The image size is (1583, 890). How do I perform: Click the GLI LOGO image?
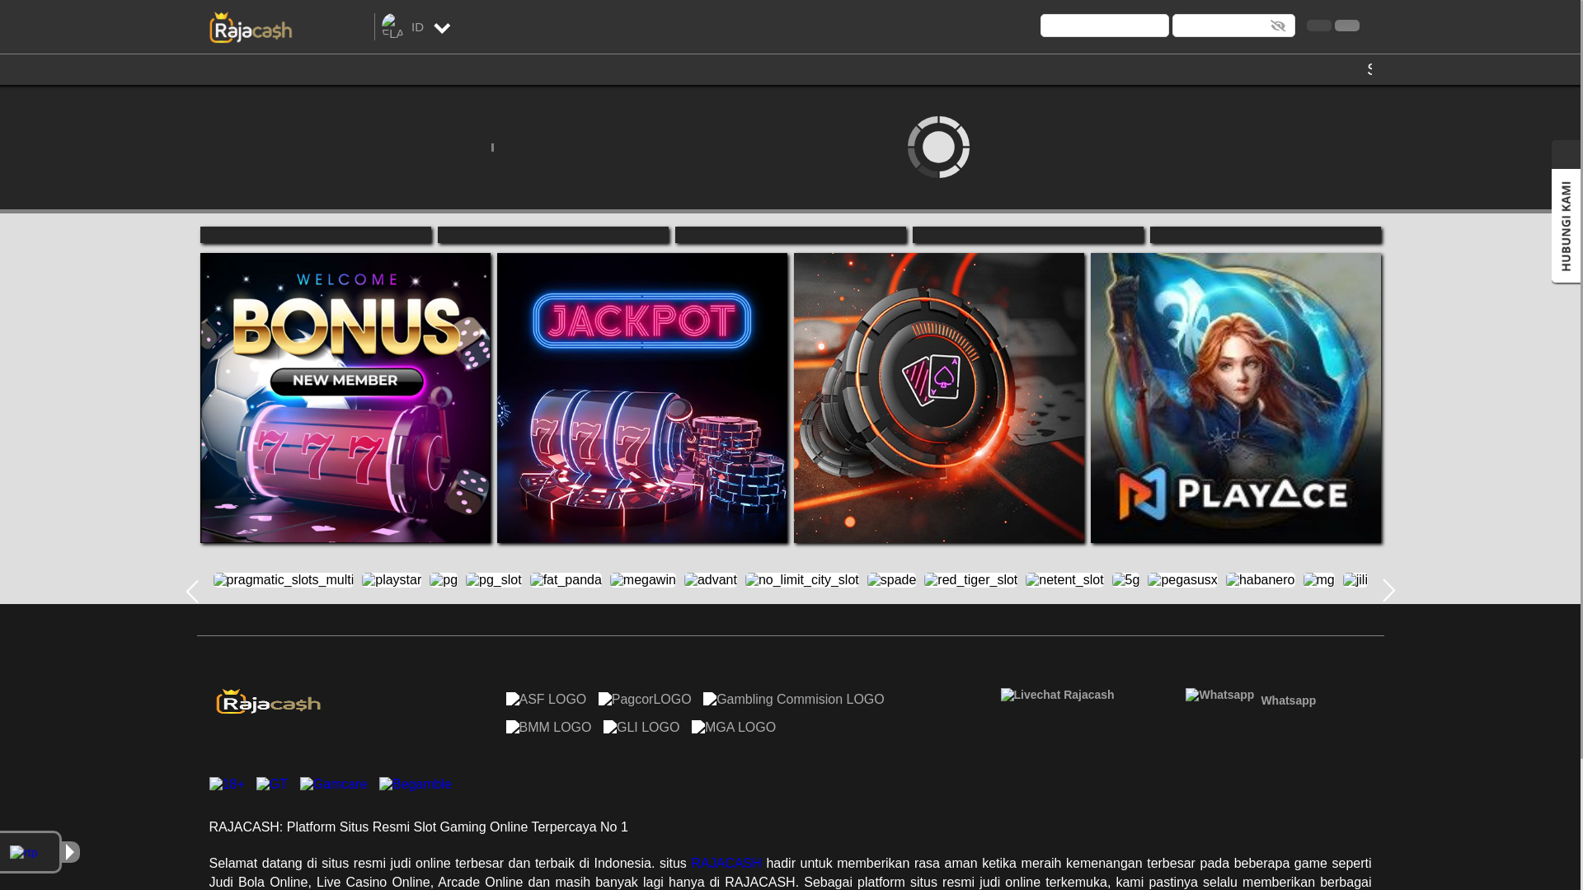coord(641,728)
